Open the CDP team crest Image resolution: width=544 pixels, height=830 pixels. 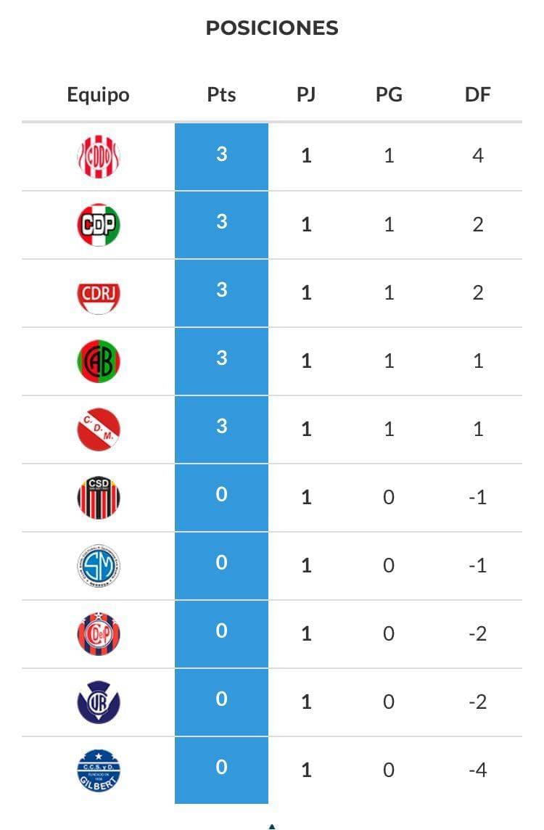click(99, 225)
